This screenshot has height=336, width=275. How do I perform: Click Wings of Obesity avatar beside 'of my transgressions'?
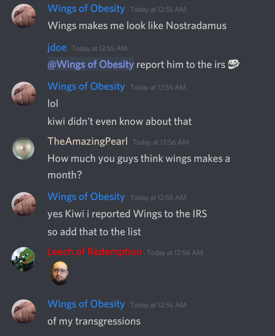pyautogui.click(x=23, y=311)
